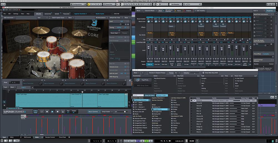The width and height of the screenshot is (278, 143).
Task: Open the 18x20" Ayotte Classic dropdown
Action: click(59, 18)
